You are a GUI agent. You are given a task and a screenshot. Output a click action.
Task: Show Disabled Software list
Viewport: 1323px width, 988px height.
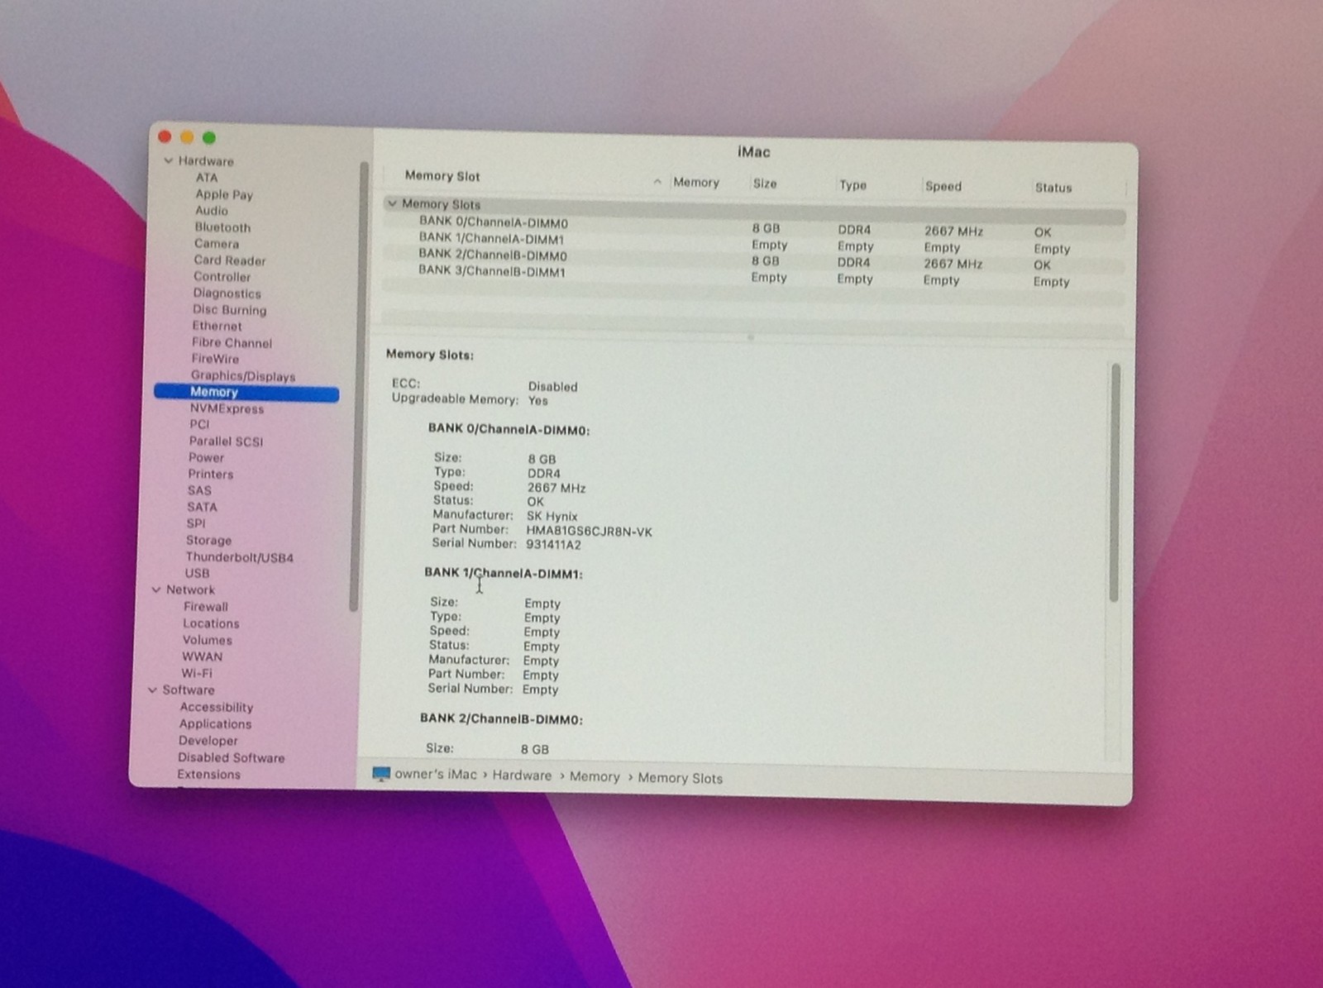click(231, 757)
